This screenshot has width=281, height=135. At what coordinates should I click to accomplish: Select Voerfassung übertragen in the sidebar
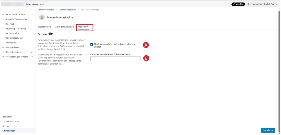17,57
